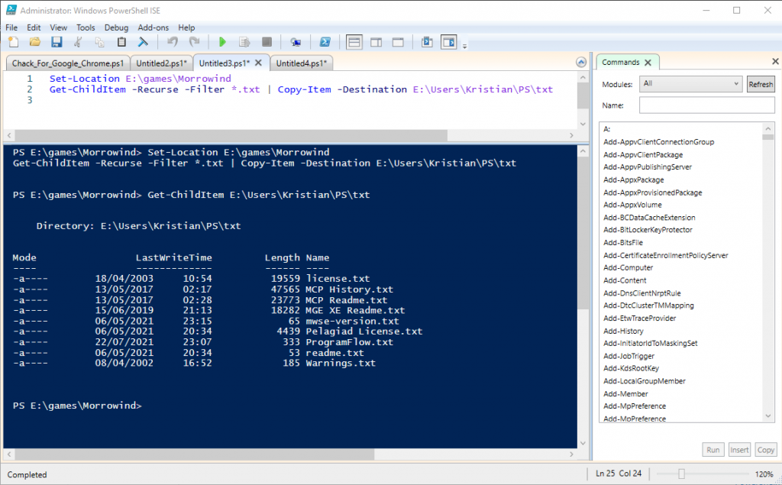The image size is (782, 485).
Task: Click the Refresh button in Commands pane
Action: 761,84
